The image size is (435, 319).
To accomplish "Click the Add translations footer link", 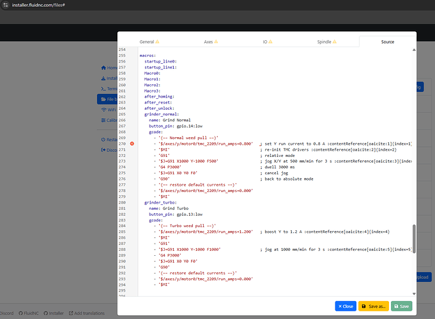I will coord(89,313).
